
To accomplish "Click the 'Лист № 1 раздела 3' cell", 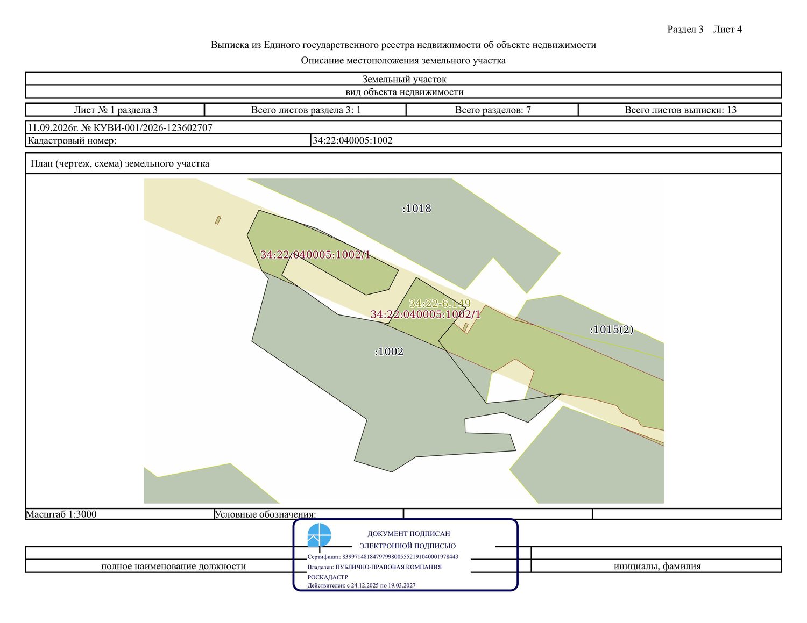I will (115, 110).
